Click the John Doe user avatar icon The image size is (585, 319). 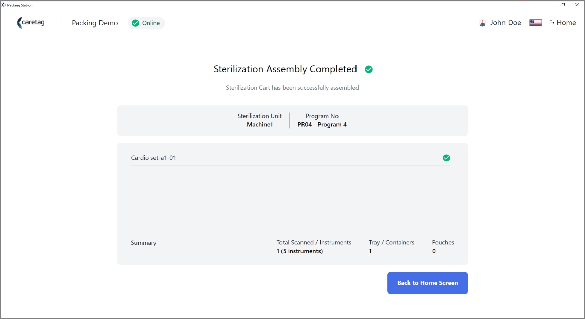coord(482,23)
